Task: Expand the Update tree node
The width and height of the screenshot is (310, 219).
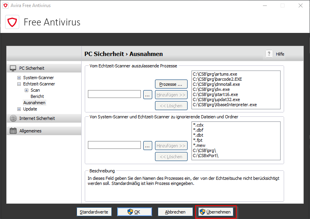Action: click(19, 109)
